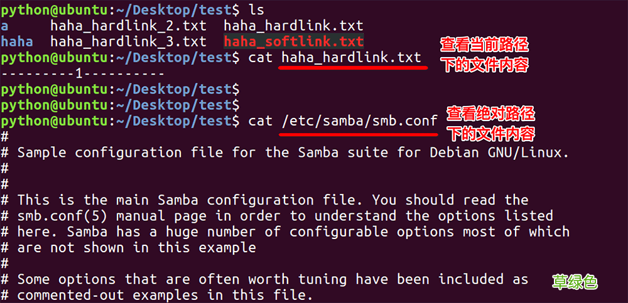Click haha_hardlink_3.txt in the file listing
The image size is (628, 303).
coord(128,42)
